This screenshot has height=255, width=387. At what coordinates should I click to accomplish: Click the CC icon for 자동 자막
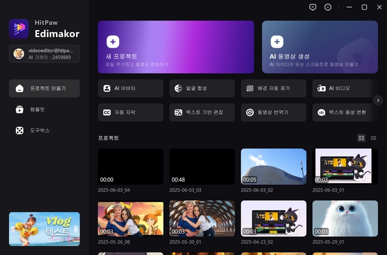(x=107, y=112)
